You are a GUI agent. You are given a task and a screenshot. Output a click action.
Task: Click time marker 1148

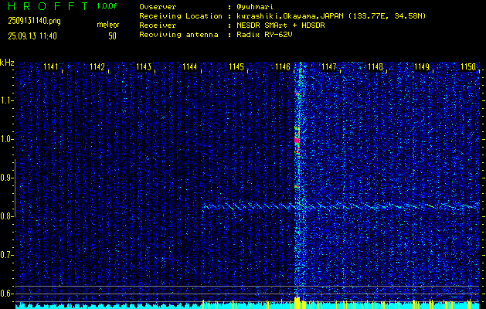click(x=376, y=67)
